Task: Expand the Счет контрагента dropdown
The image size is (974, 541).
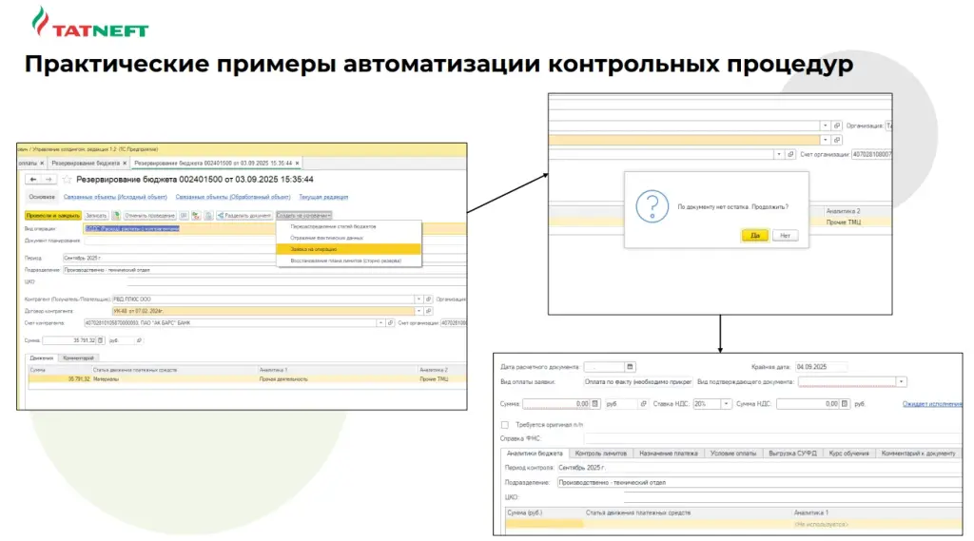Action: tap(380, 323)
